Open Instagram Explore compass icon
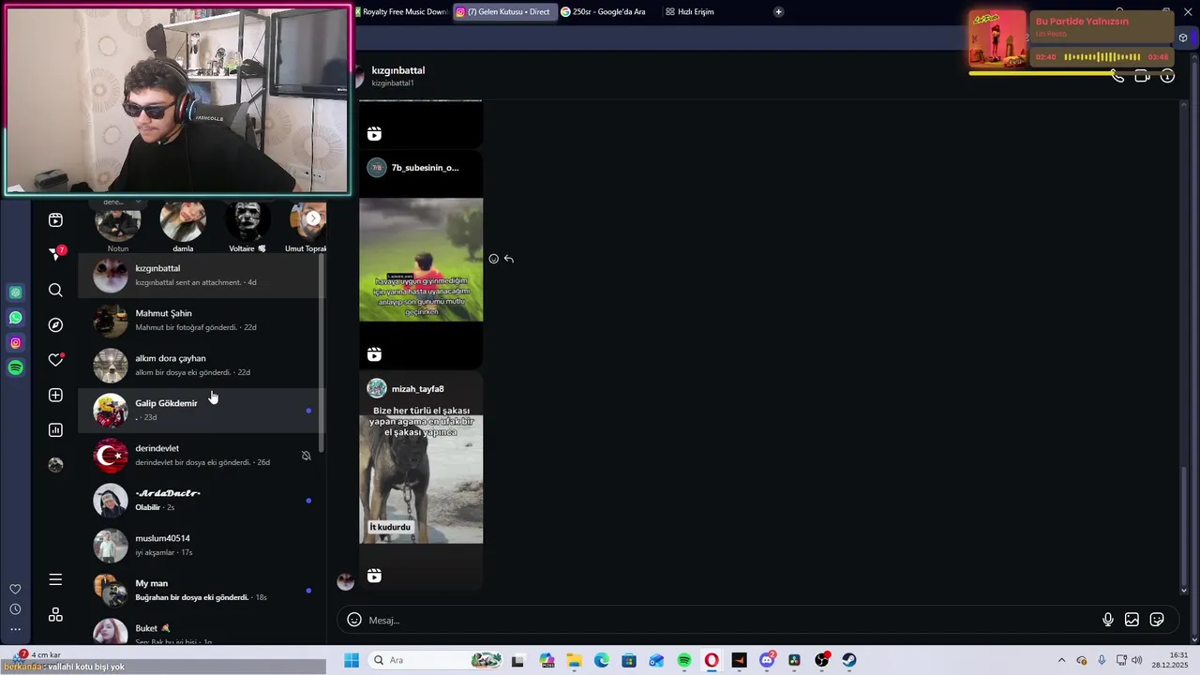 point(55,324)
